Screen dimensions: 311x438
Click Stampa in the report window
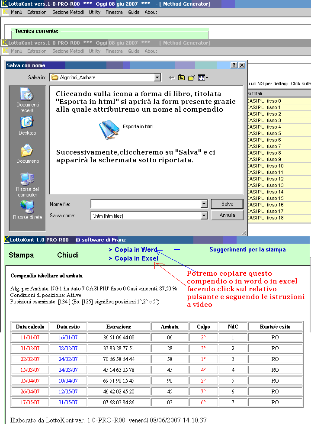click(21, 255)
